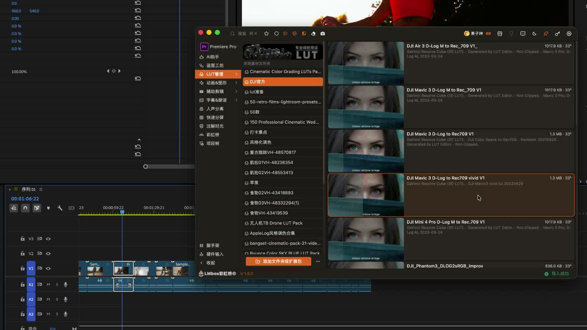Image resolution: width=587 pixels, height=330 pixels.
Task: Select 蓝图工坊 in LMbox sidebar
Action: 218,66
